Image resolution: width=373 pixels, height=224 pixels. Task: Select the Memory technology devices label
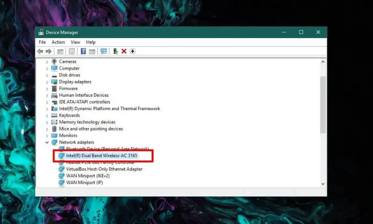87,122
